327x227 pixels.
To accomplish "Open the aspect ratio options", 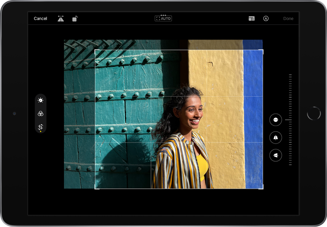I will coord(252,18).
